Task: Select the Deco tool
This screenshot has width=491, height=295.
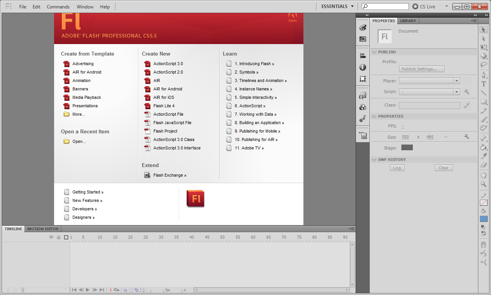Action: point(483,128)
